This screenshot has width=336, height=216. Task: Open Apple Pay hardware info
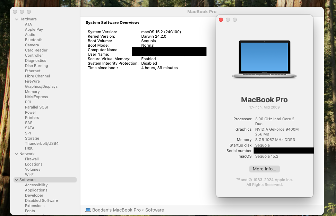(x=34, y=29)
